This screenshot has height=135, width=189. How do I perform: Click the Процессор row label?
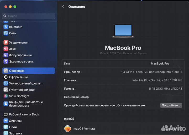point(72,72)
